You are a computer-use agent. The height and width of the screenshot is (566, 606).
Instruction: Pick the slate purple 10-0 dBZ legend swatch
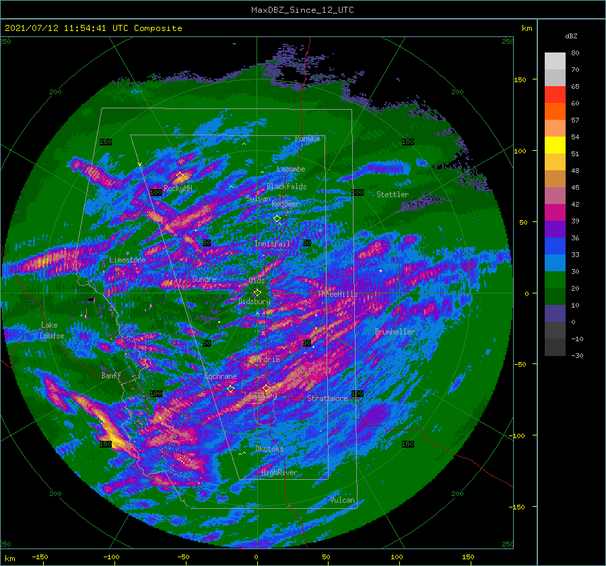(x=555, y=314)
